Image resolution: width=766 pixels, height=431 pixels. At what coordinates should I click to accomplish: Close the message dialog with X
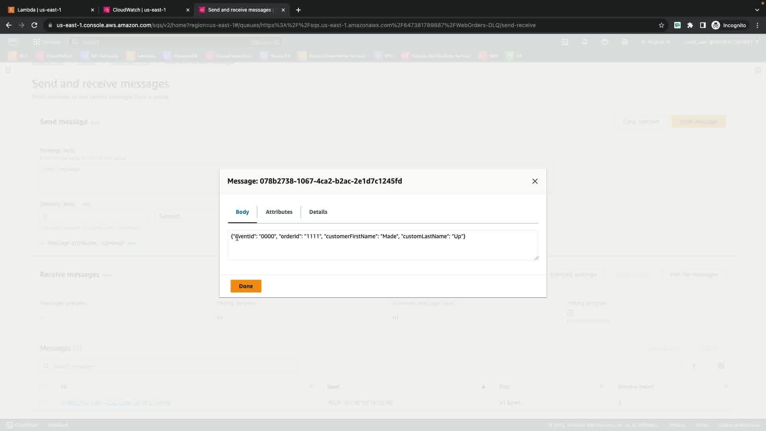point(535,181)
